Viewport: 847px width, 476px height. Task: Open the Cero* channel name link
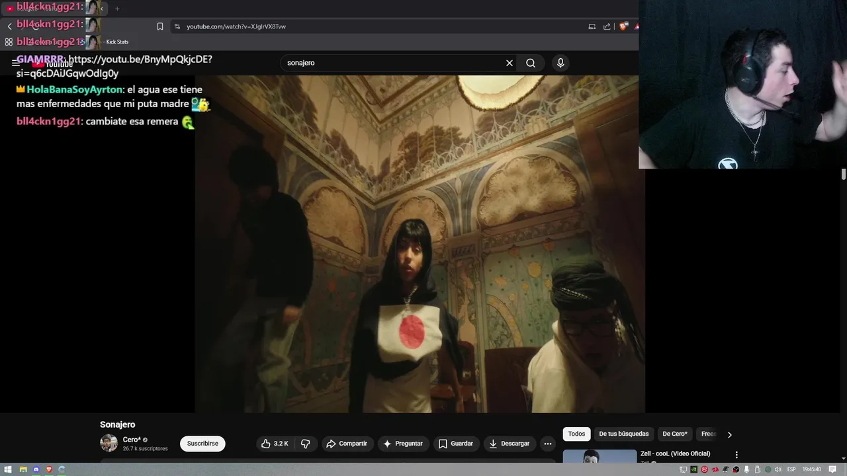[131, 440]
